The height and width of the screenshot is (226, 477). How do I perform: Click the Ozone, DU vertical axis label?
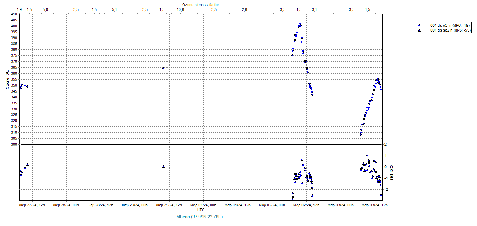[x=7, y=78]
